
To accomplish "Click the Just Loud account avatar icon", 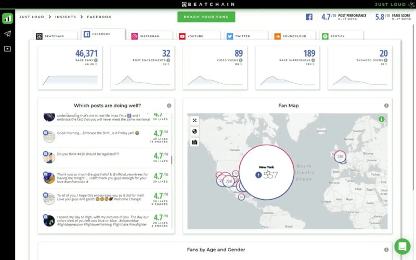I will [412, 4].
